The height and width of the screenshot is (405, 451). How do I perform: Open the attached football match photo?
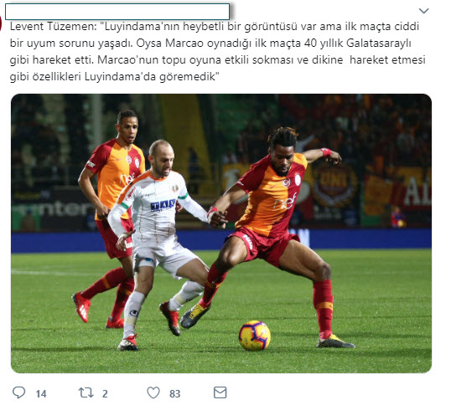point(221,233)
